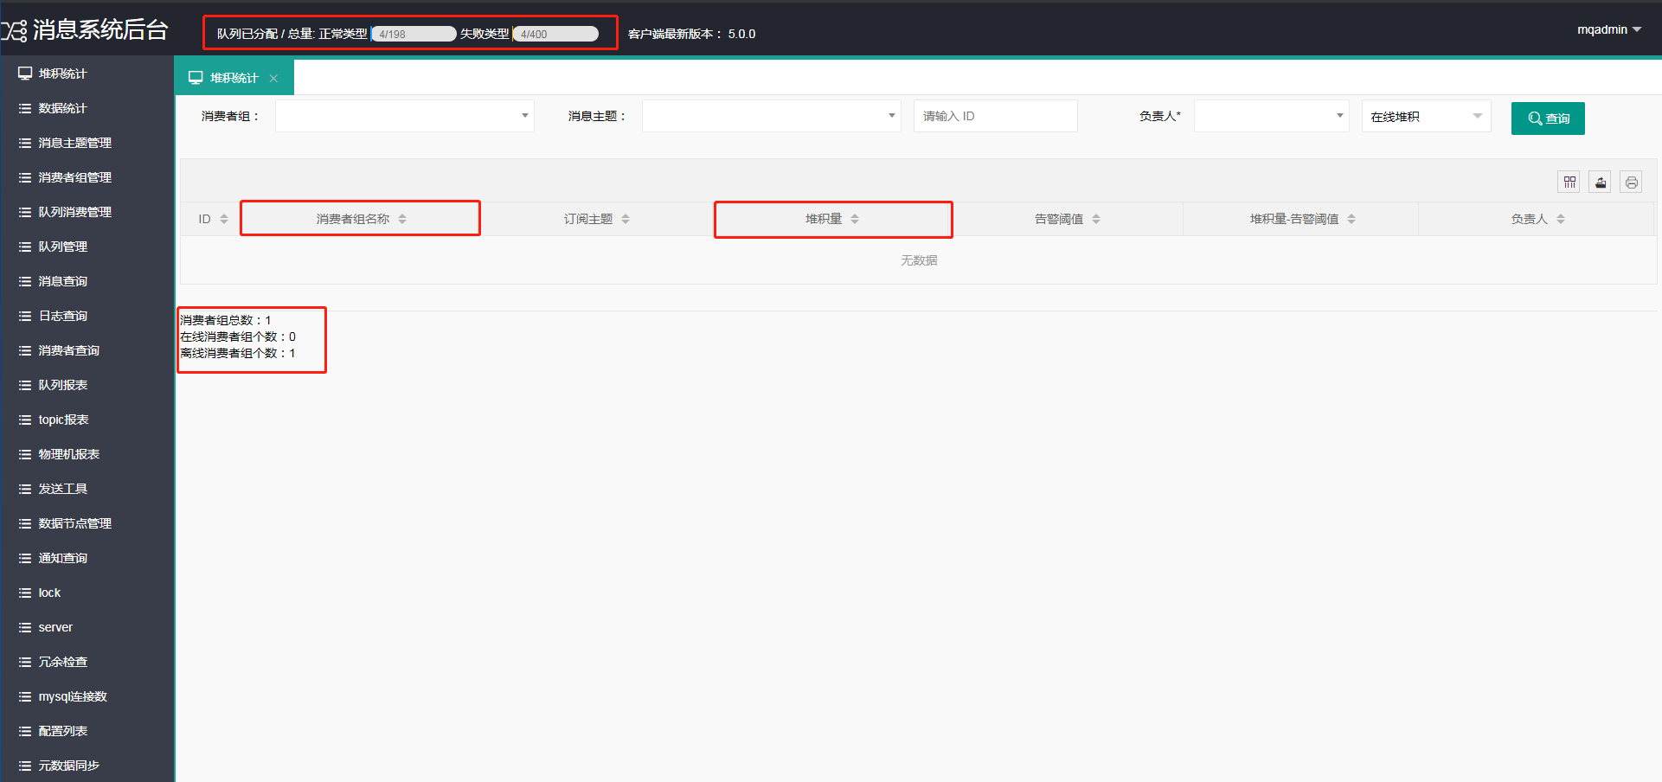Viewport: 1662px width, 782px height.
Task: Open 队列消费管理 in the sidebar
Action: pyautogui.click(x=87, y=212)
